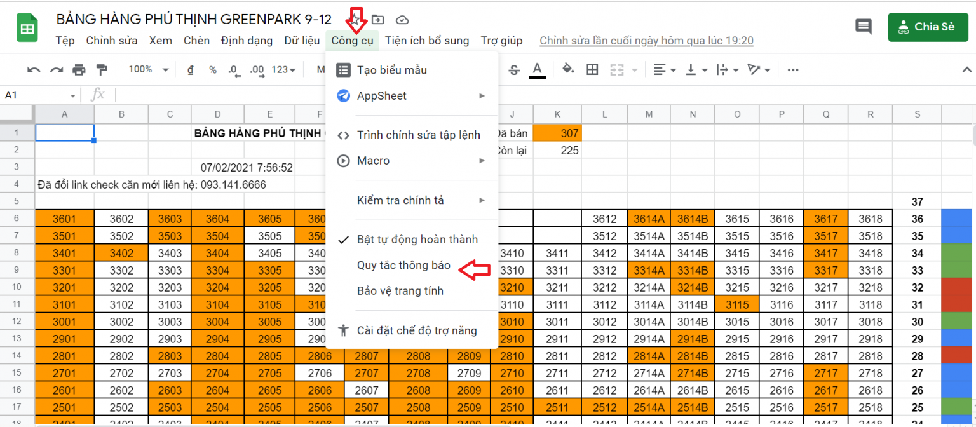Image resolution: width=976 pixels, height=427 pixels.
Task: Open the comment history icon
Action: tap(863, 27)
